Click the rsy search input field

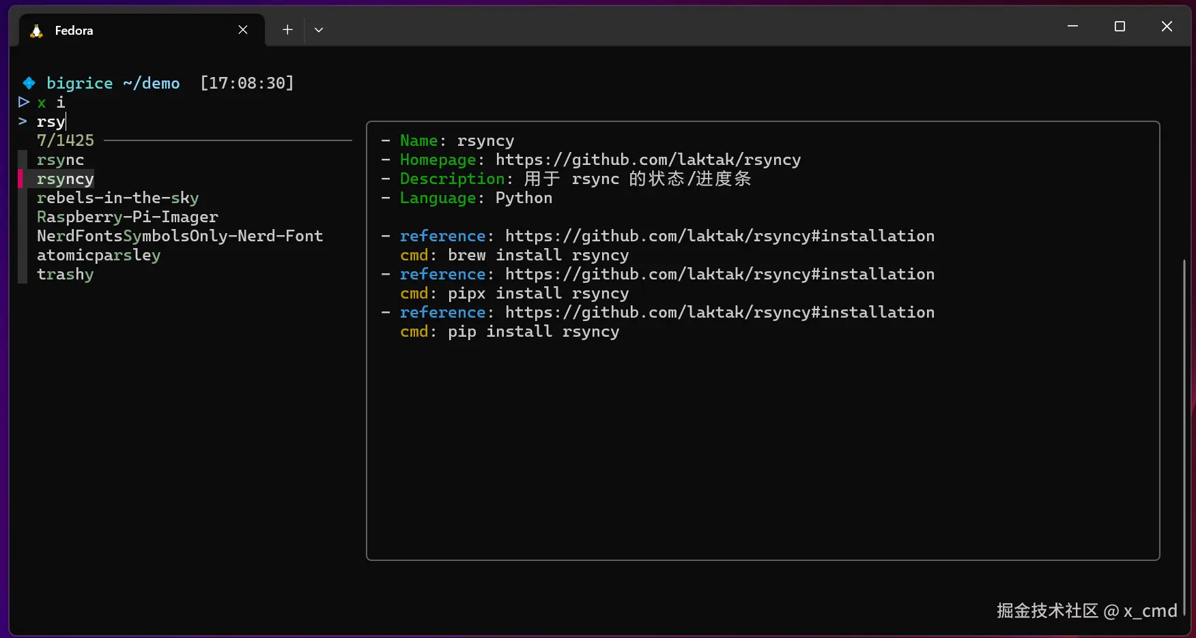(51, 122)
